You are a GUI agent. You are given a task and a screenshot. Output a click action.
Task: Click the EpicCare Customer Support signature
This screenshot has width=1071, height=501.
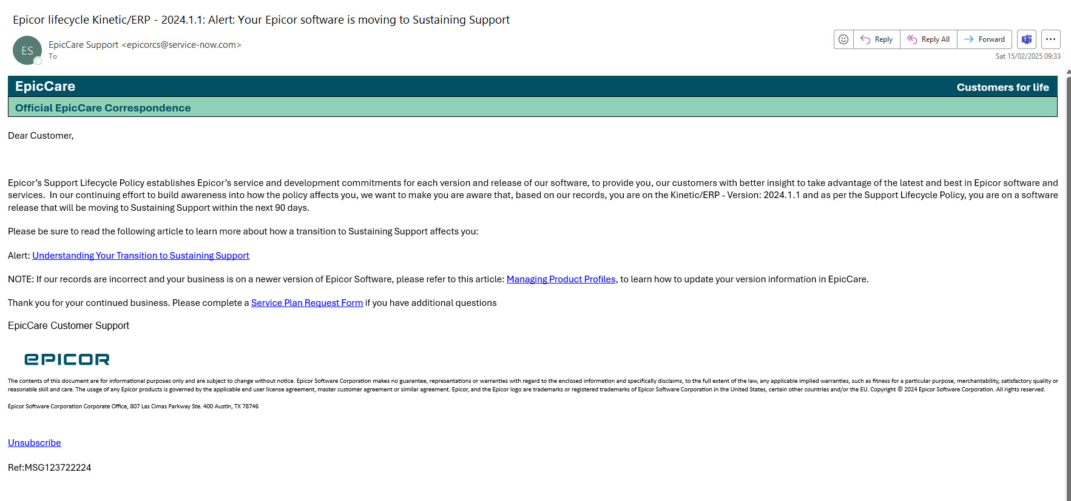(69, 326)
